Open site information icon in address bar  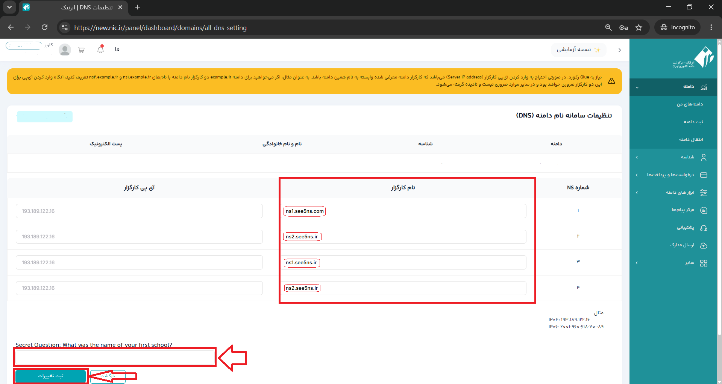65,27
